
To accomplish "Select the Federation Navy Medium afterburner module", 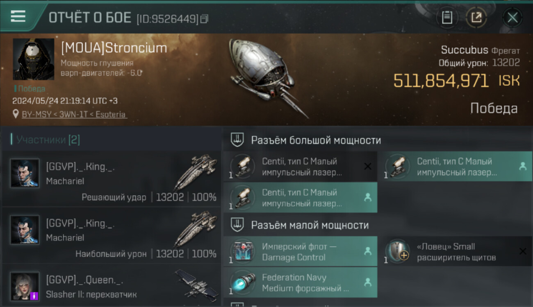I will tap(300, 282).
